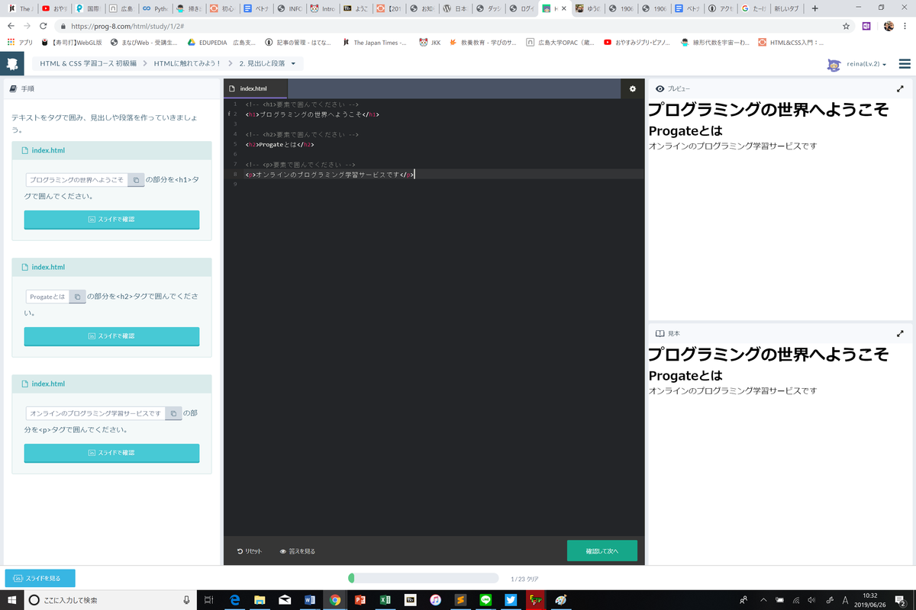Show hidden system tray icons chevron
The image size is (916, 610).
coord(763,600)
